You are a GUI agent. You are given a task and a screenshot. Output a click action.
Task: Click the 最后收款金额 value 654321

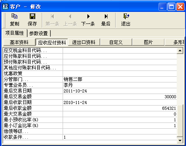169,108
